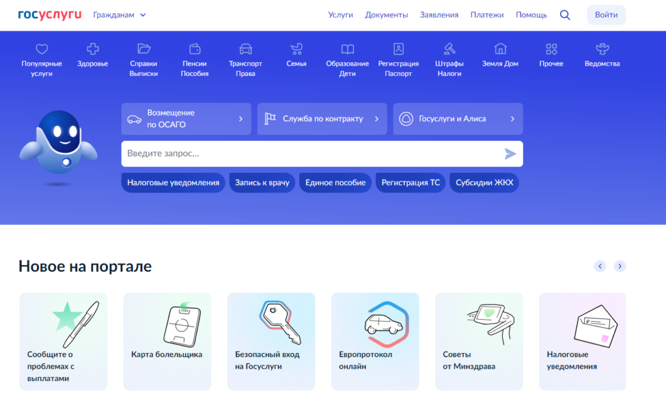This screenshot has height=418, width=666.
Task: Click the send arrow in search field
Action: pos(511,154)
